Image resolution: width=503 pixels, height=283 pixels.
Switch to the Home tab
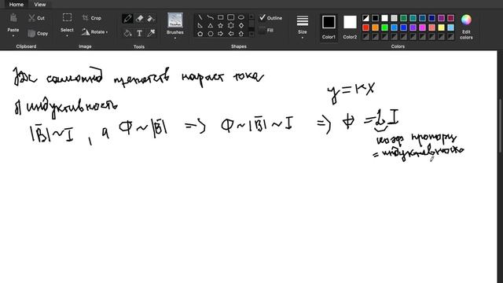[x=16, y=5]
